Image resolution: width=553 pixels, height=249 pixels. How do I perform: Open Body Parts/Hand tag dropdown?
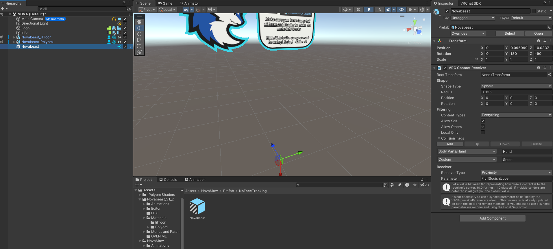pos(467,151)
